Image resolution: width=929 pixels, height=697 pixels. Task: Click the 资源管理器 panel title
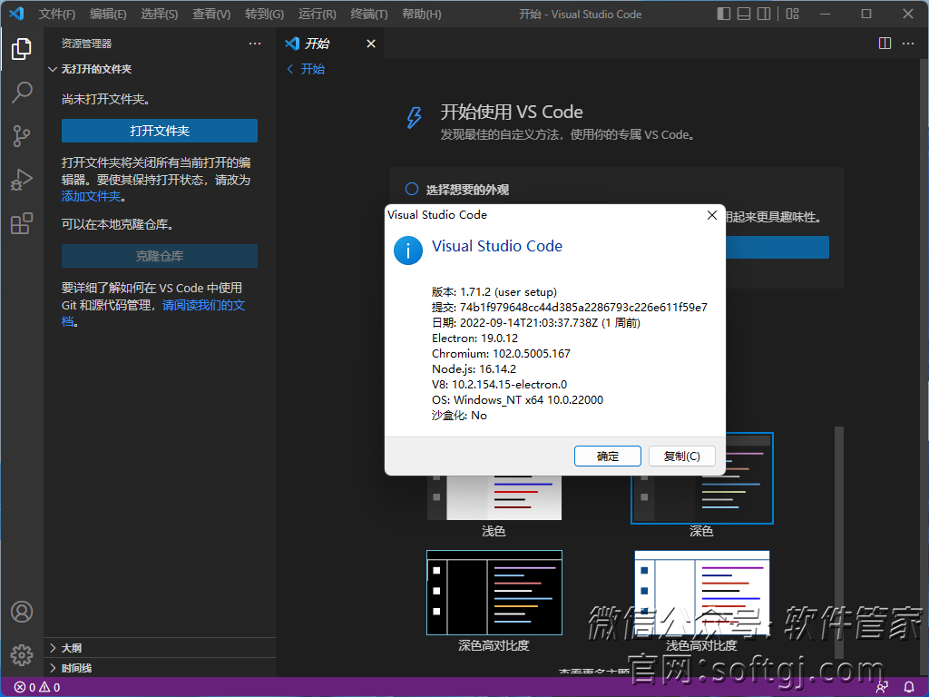click(x=86, y=44)
